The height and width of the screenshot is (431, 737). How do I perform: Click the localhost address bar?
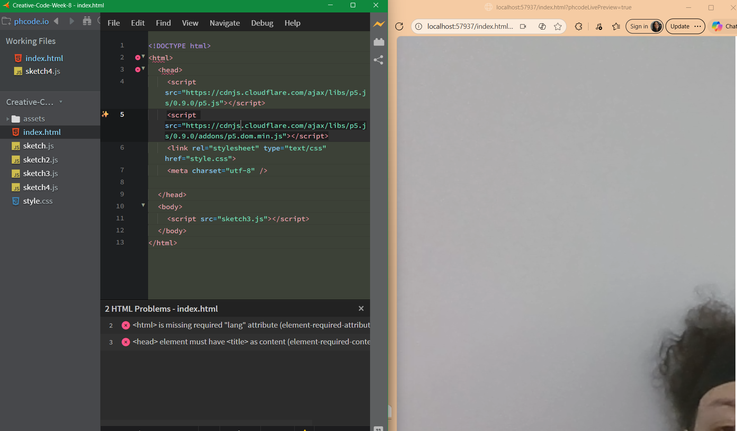coord(470,26)
